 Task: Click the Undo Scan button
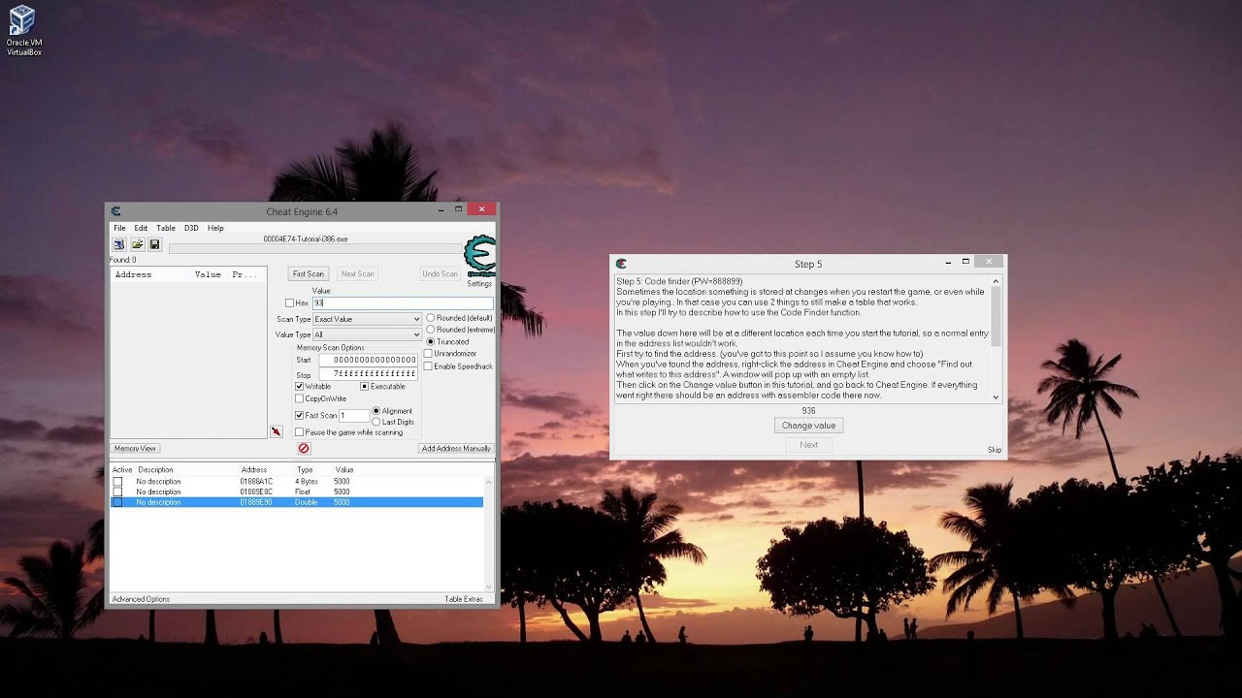(440, 273)
